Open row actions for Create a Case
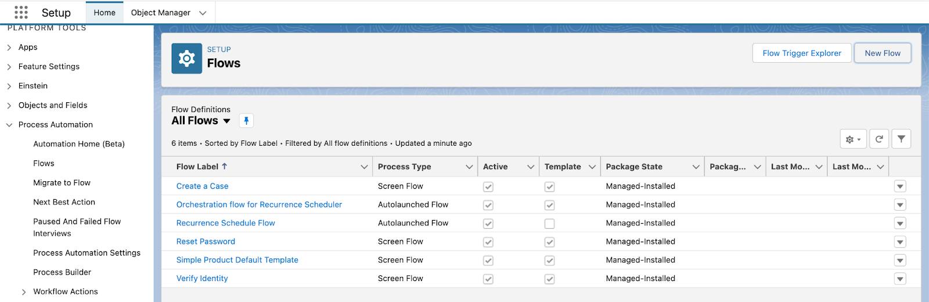 (900, 186)
